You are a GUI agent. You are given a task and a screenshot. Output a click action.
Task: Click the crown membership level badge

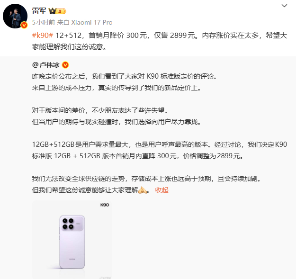(57, 11)
